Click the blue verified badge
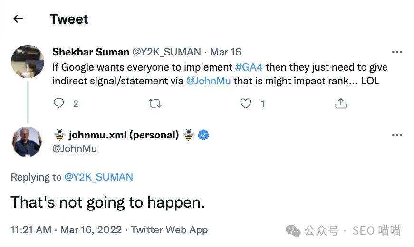 pyautogui.click(x=203, y=135)
